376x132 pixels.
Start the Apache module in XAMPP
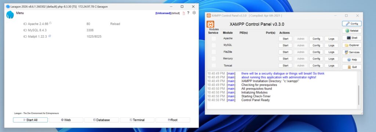click(x=285, y=38)
